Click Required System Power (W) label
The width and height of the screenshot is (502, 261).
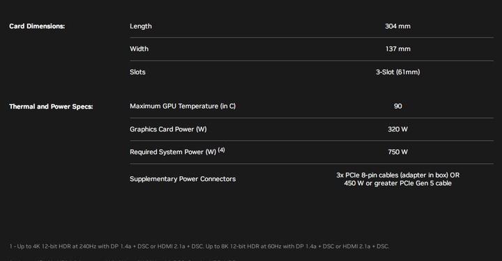point(173,152)
